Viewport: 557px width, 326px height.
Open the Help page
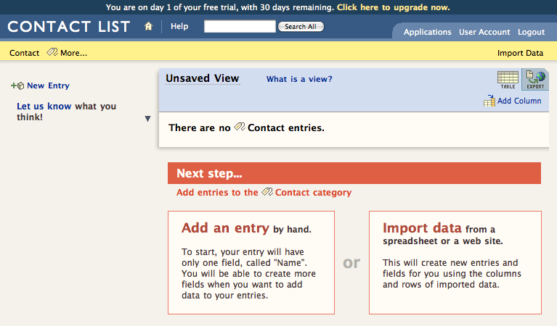tap(179, 26)
